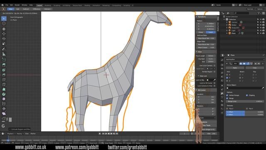
Task: Open the File menu
Action: (x=7, y=5)
